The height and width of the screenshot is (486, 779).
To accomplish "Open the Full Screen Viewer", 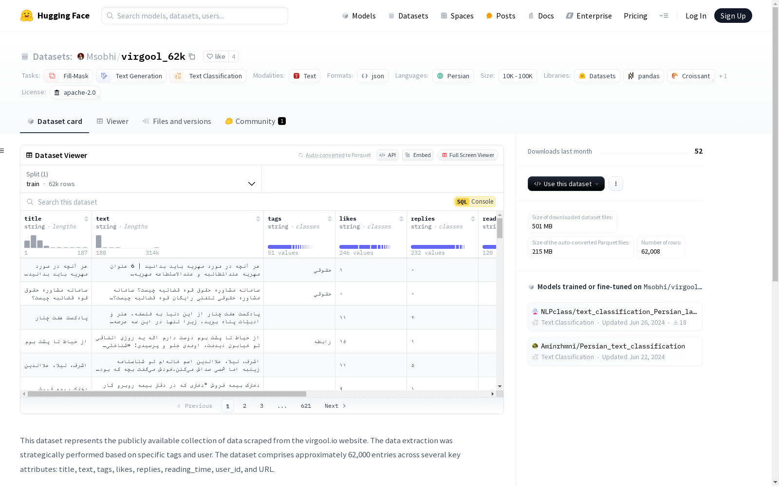I will tap(468, 155).
